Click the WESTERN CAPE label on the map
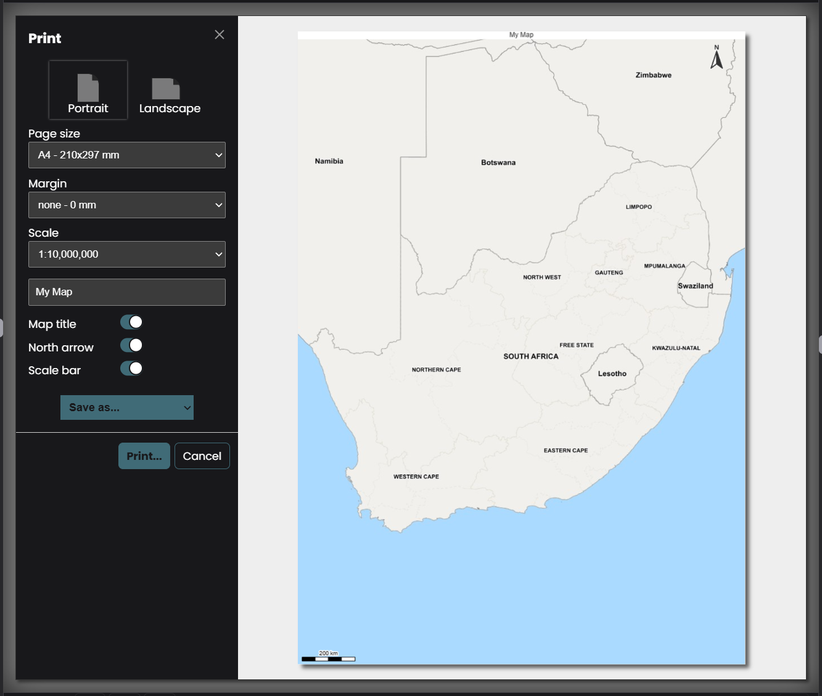The image size is (822, 696). click(416, 477)
